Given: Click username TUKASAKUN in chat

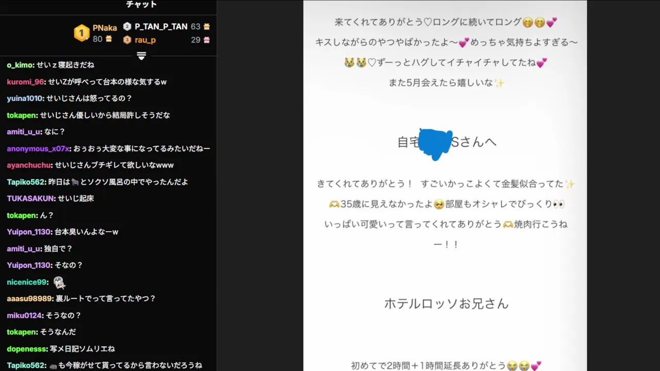Looking at the screenshot, I should [x=30, y=198].
